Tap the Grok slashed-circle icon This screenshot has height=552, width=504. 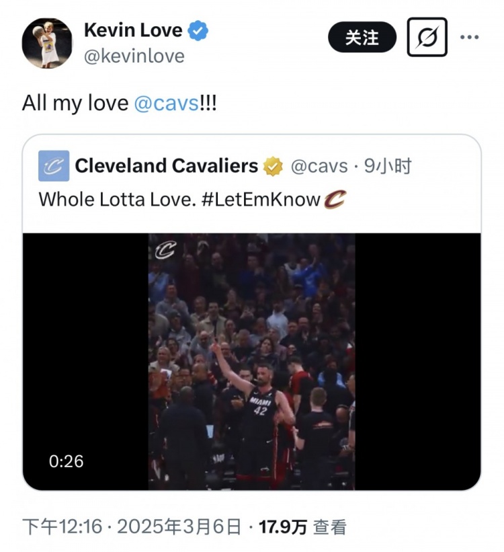(x=427, y=38)
